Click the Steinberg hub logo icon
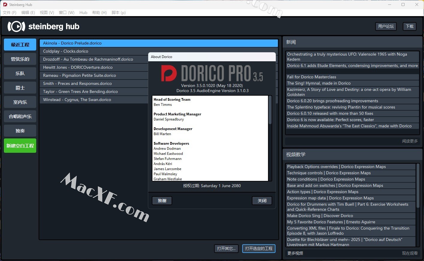424x261 pixels. 16,27
